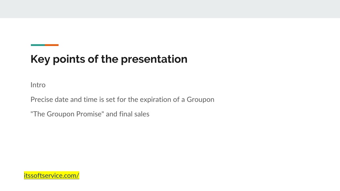Click the word "set" in the second line
Image resolution: width=340 pixels, height=191 pixels.
(110, 99)
